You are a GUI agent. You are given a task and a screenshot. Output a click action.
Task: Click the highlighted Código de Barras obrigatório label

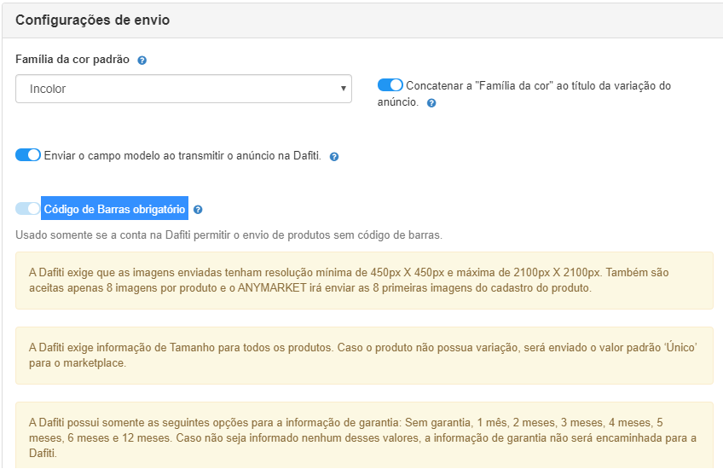pyautogui.click(x=114, y=208)
